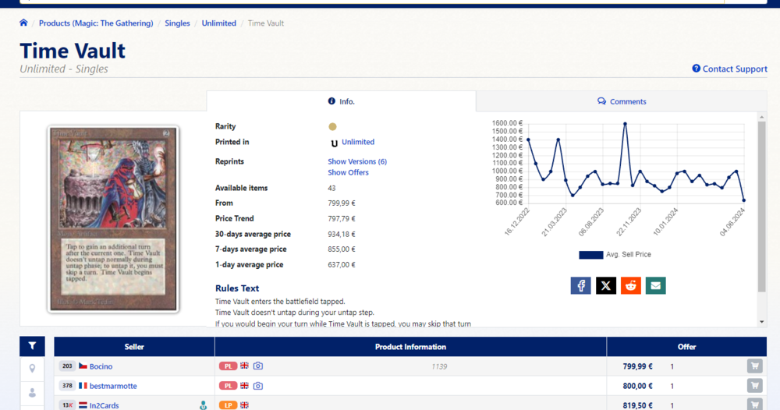Click the home icon in breadcrumb

24,23
